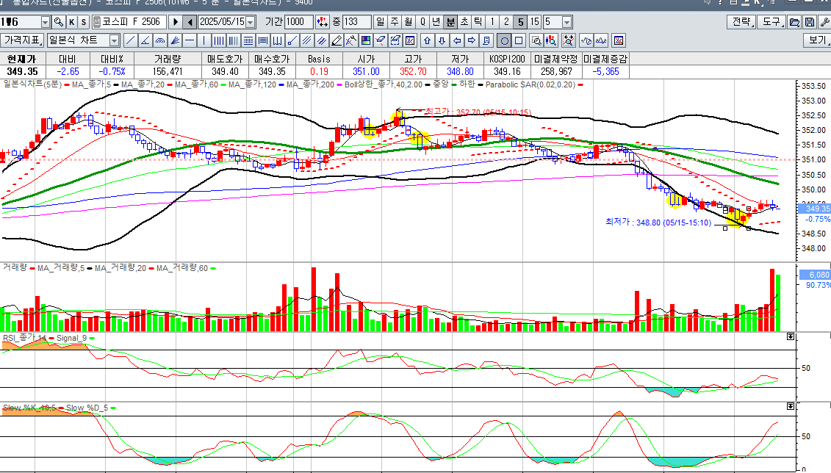Click the K button next to search
The height and width of the screenshot is (473, 831).
tap(72, 22)
